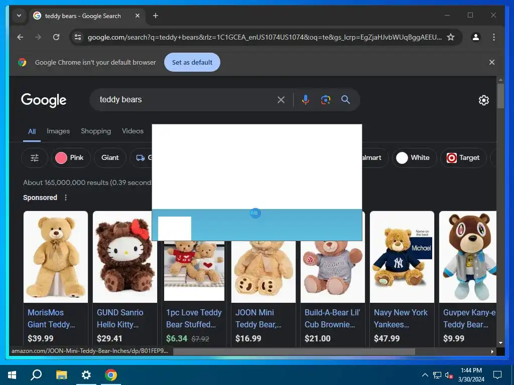Open MorisMos Giant Teddy product link
Viewport: 514px width, 385px height.
click(52, 318)
